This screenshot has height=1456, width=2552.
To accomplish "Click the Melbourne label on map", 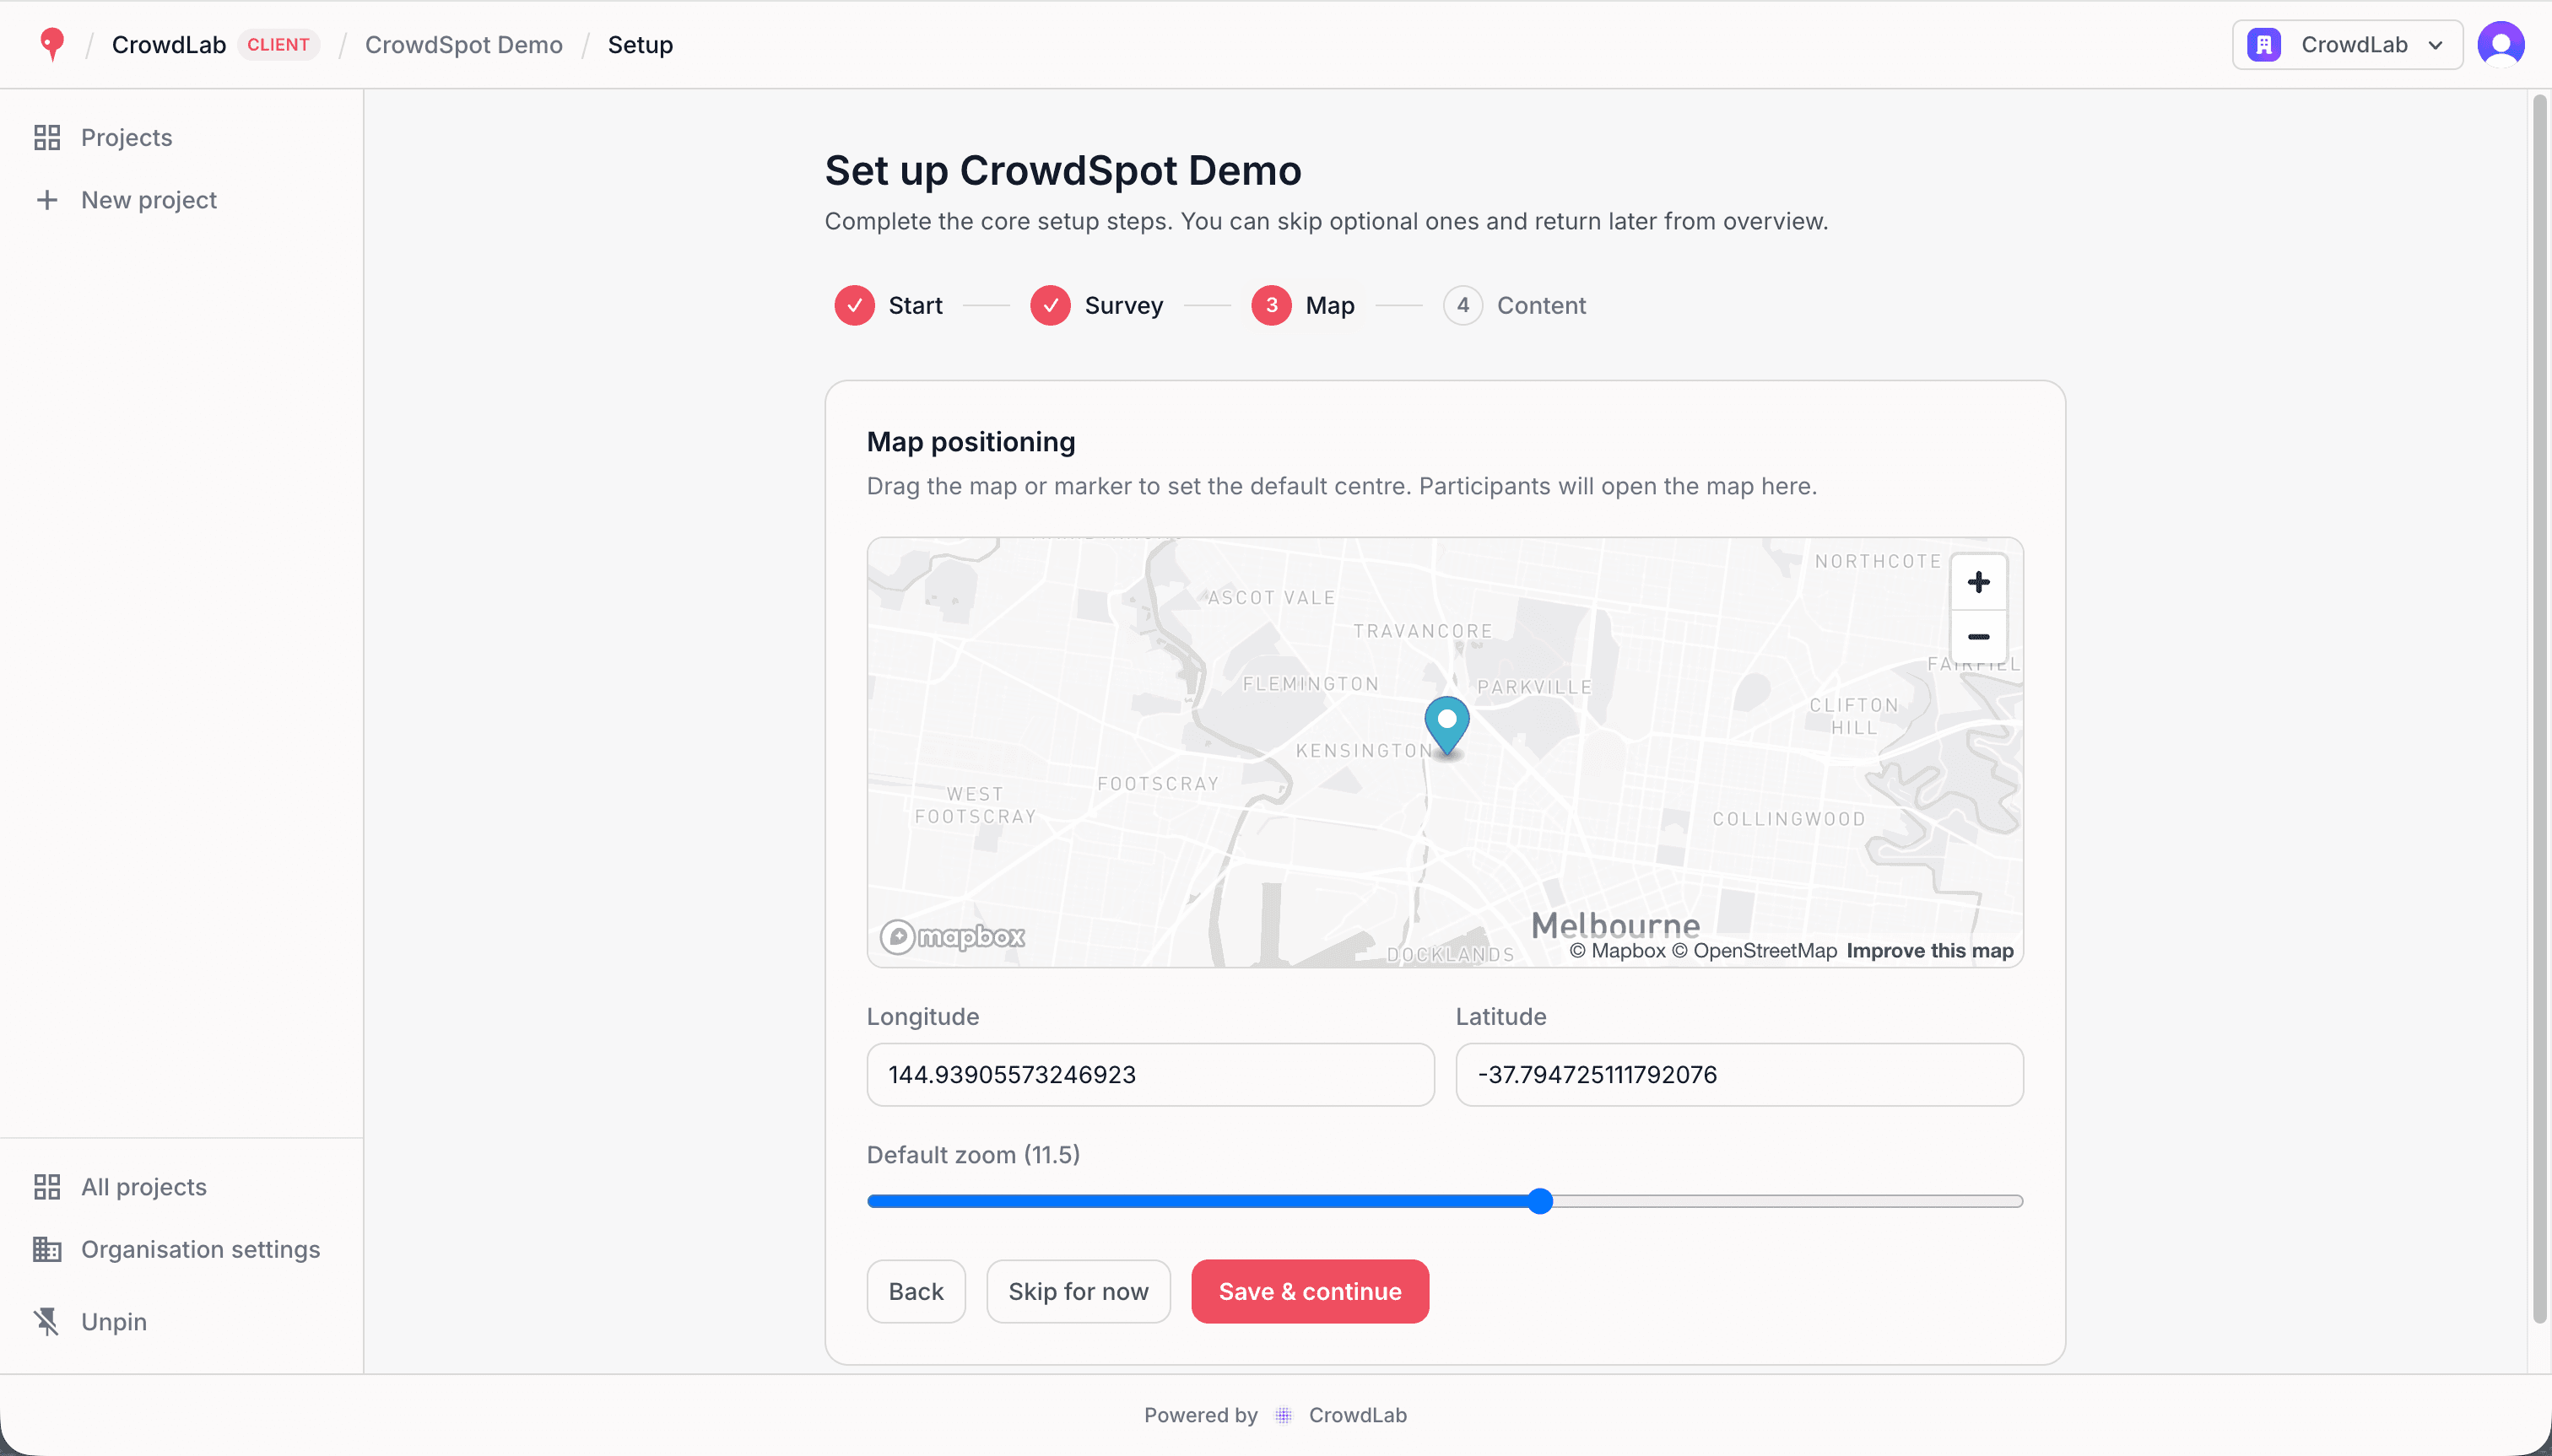I will pos(1615,925).
